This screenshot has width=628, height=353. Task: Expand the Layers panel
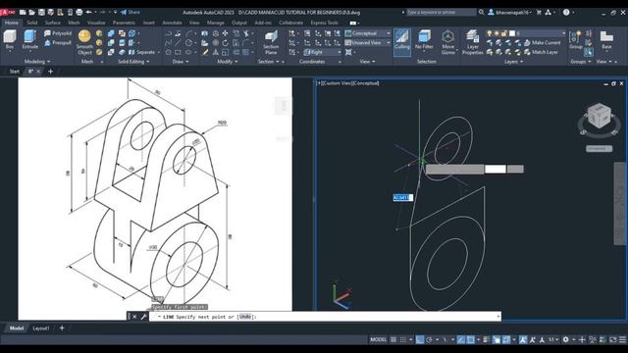pos(513,61)
